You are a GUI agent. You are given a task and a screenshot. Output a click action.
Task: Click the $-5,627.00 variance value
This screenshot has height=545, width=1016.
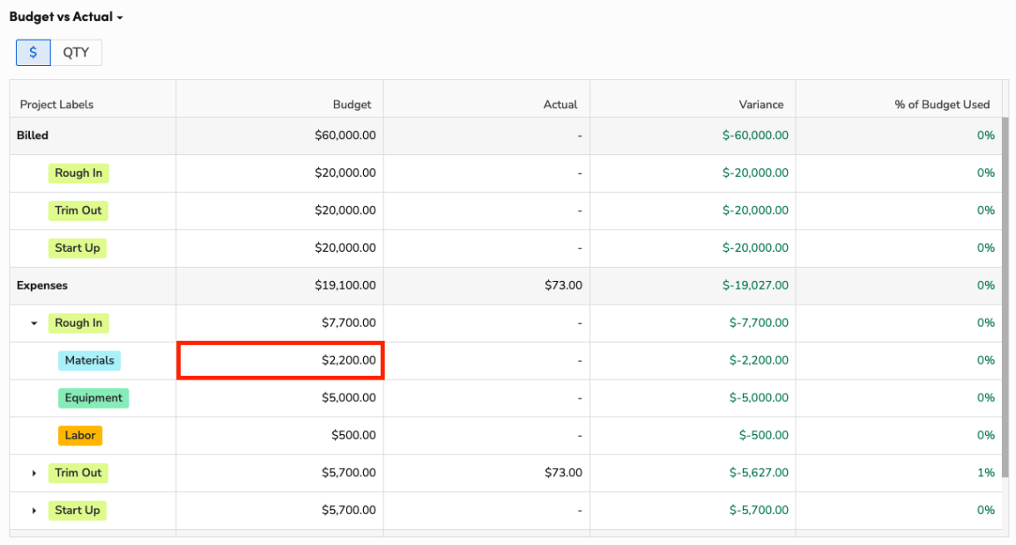point(759,473)
